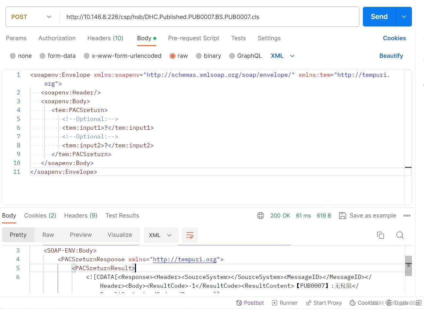Select the request Body tab
This screenshot has height=309, width=424.
146,38
